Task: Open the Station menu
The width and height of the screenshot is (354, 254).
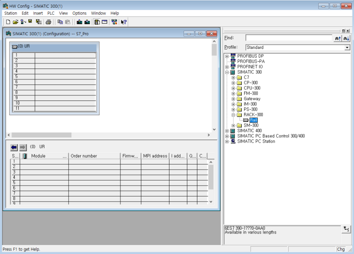Action: pyautogui.click(x=11, y=13)
